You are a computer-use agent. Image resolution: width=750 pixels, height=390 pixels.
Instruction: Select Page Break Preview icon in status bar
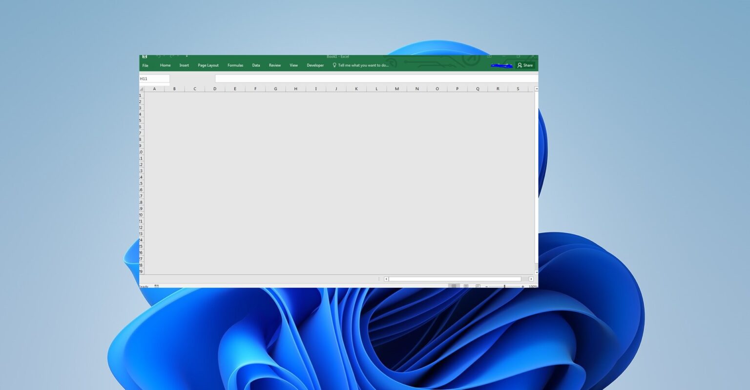point(477,286)
